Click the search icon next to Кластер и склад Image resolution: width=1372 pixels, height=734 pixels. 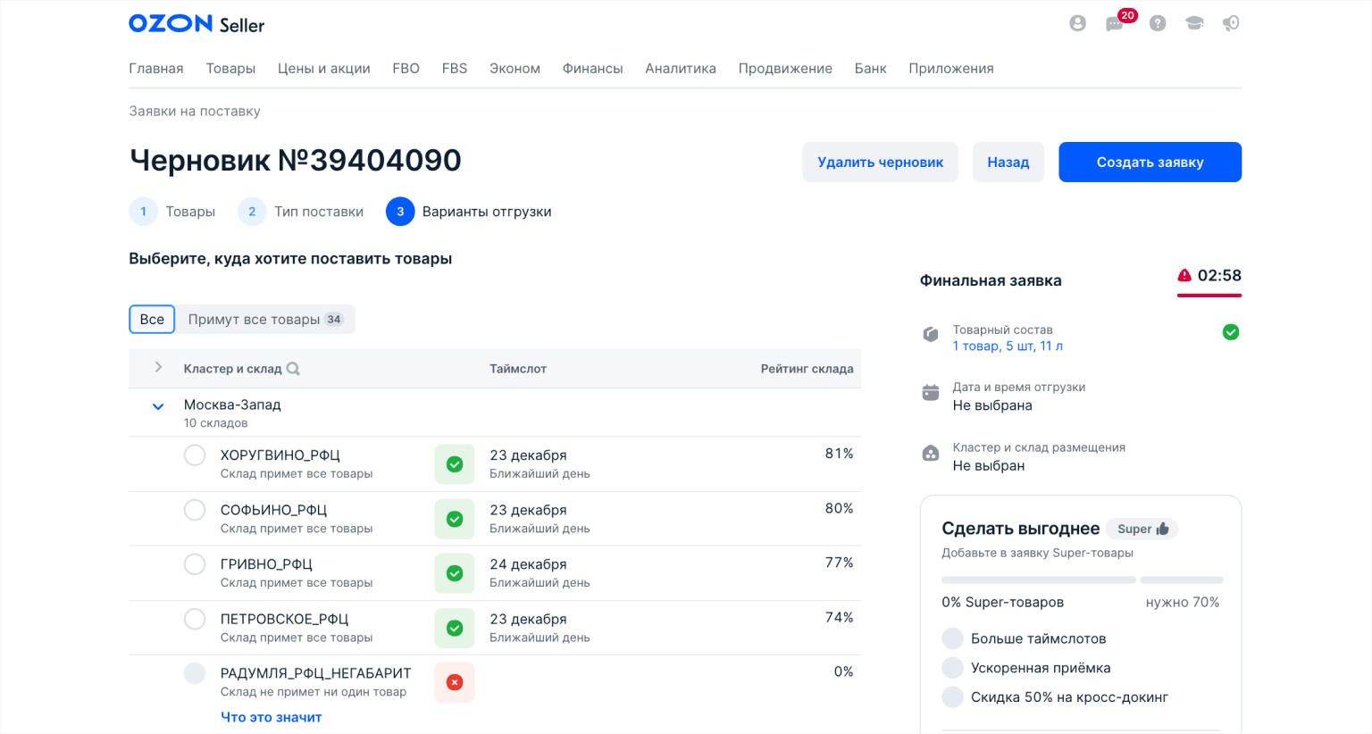tap(293, 369)
